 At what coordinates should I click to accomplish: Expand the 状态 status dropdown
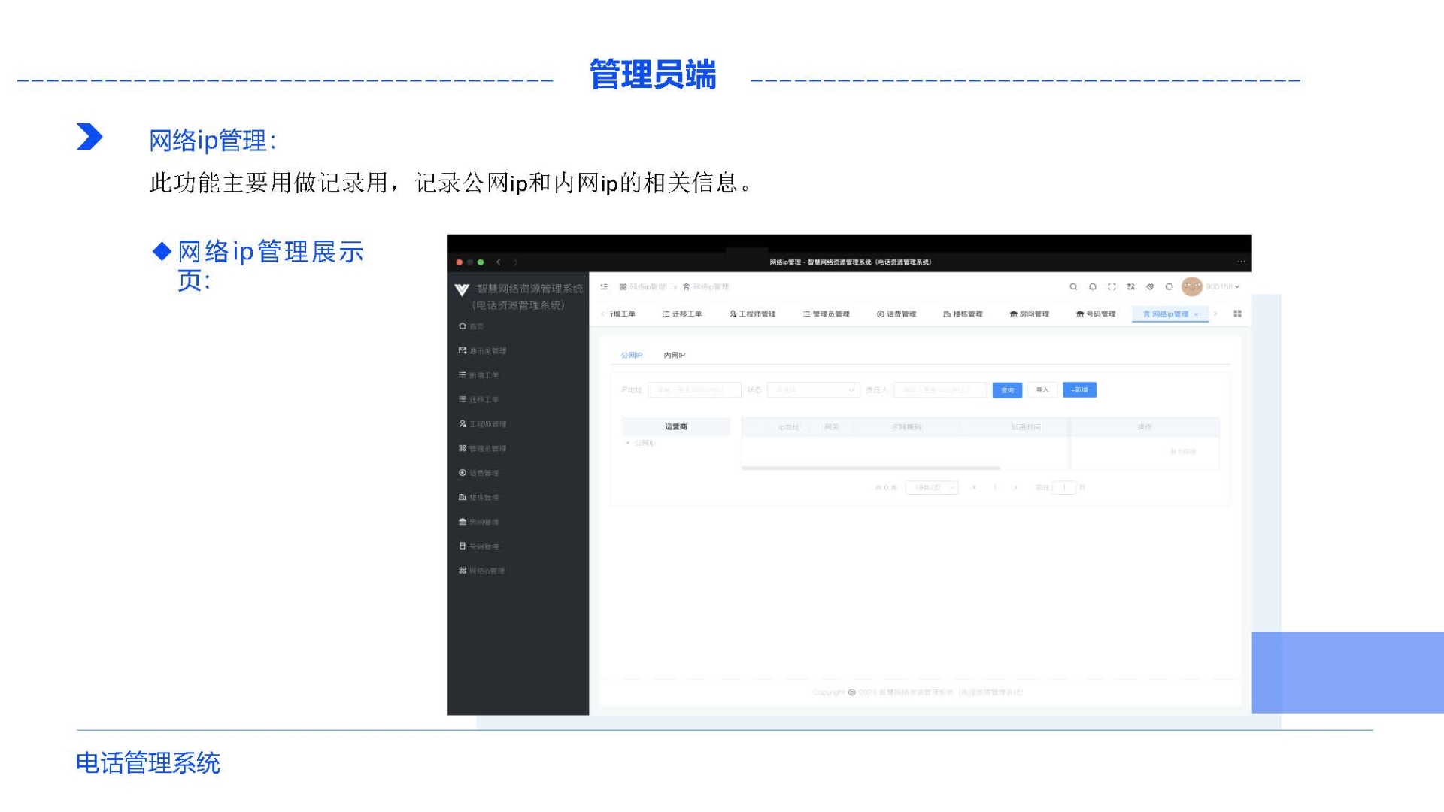click(812, 389)
